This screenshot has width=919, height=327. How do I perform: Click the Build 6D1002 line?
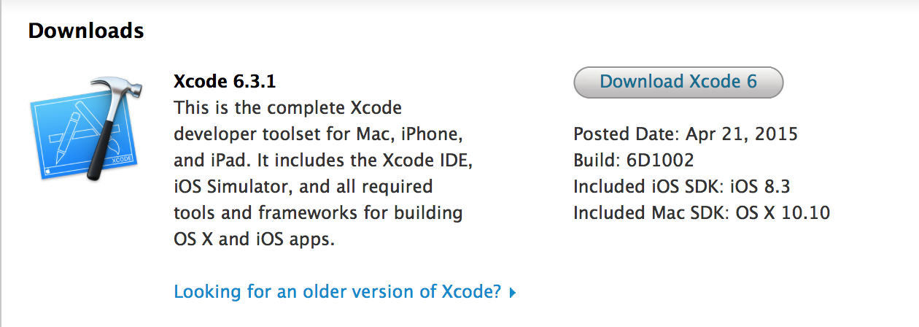click(633, 161)
